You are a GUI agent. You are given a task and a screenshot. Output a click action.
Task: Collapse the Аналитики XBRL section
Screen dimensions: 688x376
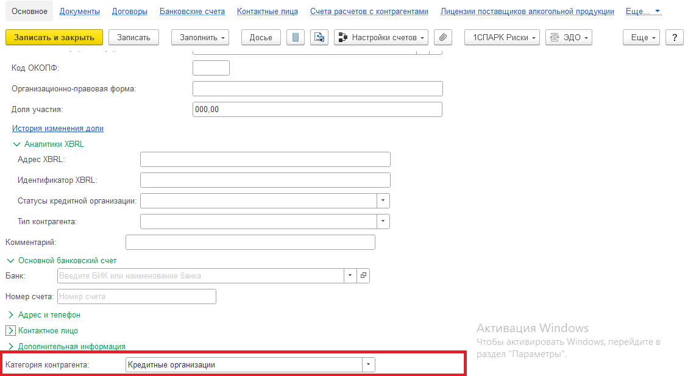[16, 144]
